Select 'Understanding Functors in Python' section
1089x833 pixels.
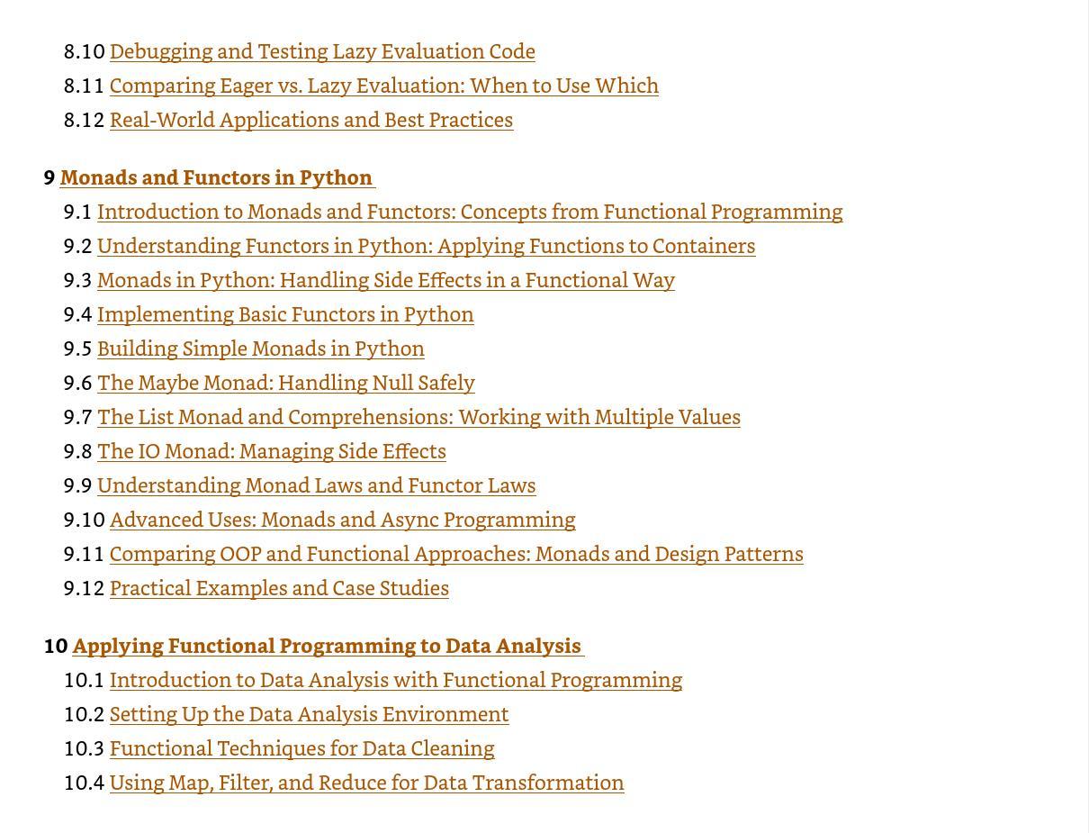tap(426, 246)
